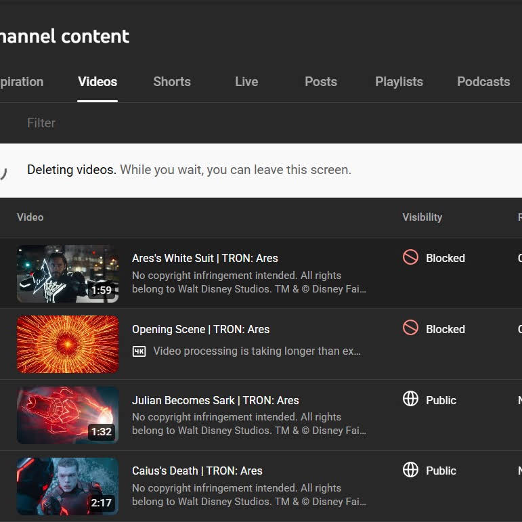Click the 4K badge on Opening Scene
The height and width of the screenshot is (522, 522).
pyautogui.click(x=139, y=351)
